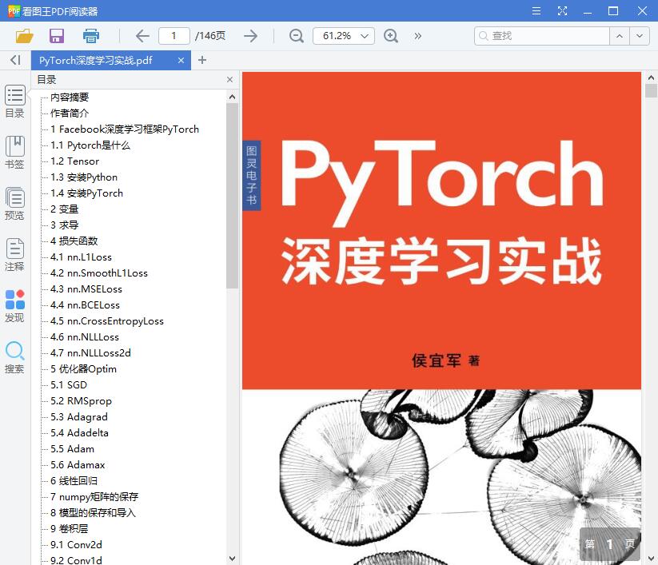The height and width of the screenshot is (565, 658).
Task: Open outline item 2 变量
Action: click(65, 209)
